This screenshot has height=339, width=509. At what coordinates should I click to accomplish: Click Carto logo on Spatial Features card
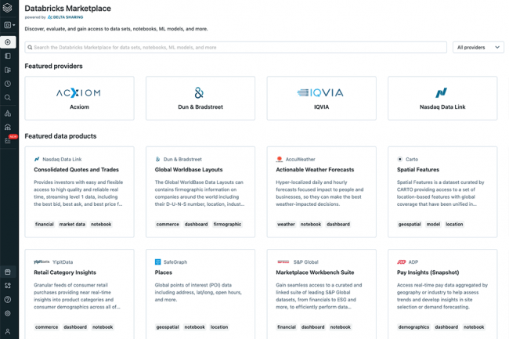click(400, 159)
